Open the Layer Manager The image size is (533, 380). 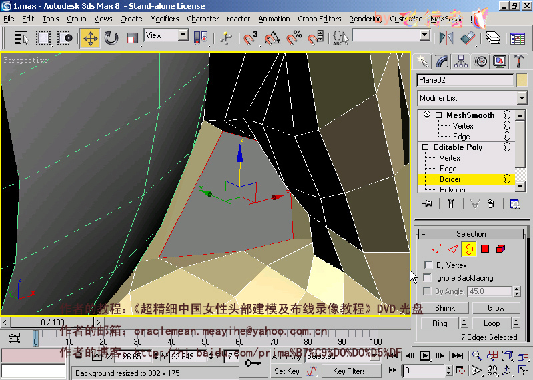492,38
